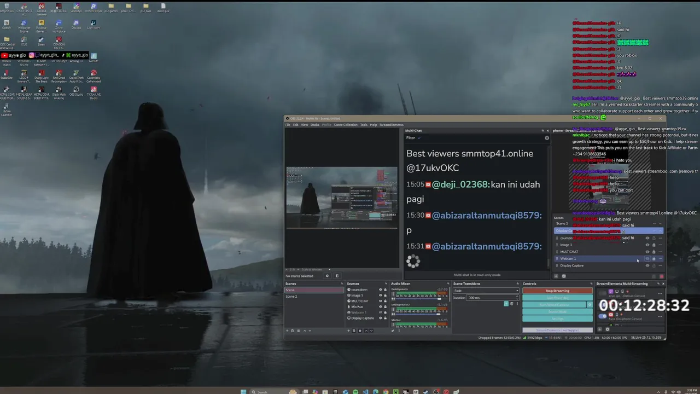Open Black Myth Wukong desktop shortcut
Viewport: 700px width, 394px height.
coord(59,91)
